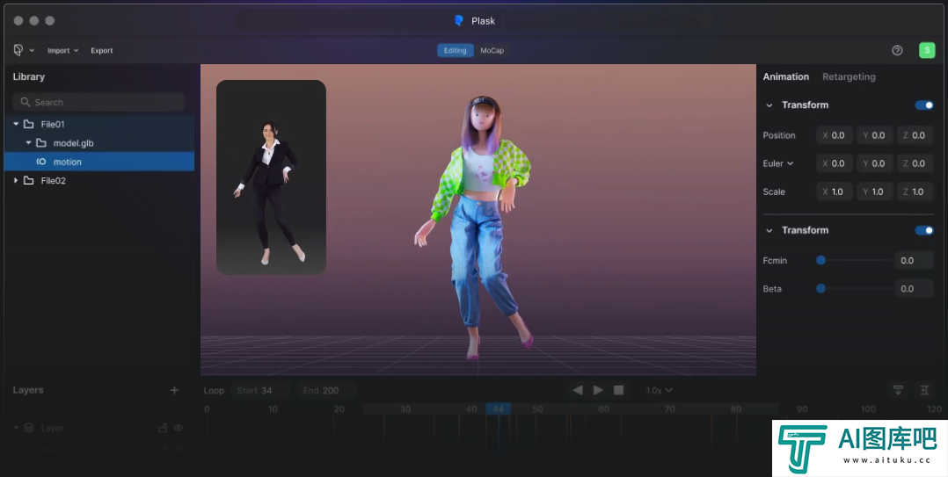Edit the loop End frame field
The width and height of the screenshot is (948, 477).
pyautogui.click(x=327, y=391)
